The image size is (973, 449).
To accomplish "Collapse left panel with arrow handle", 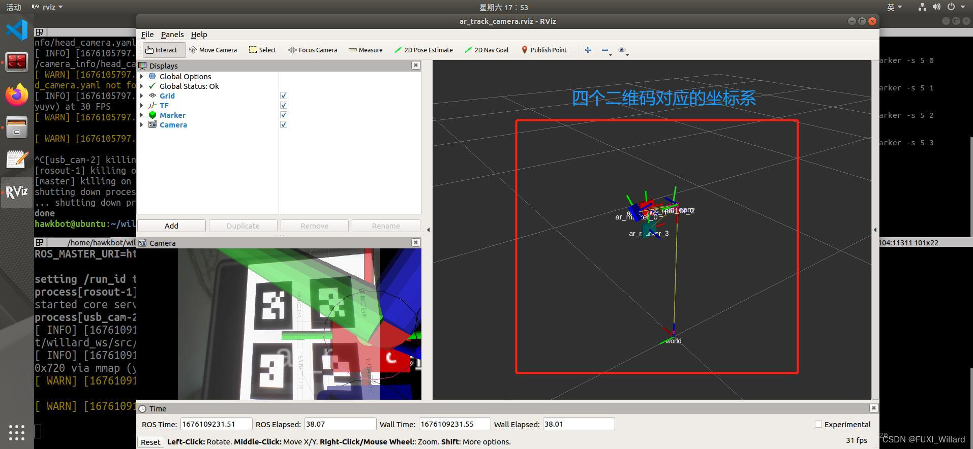I will [428, 230].
